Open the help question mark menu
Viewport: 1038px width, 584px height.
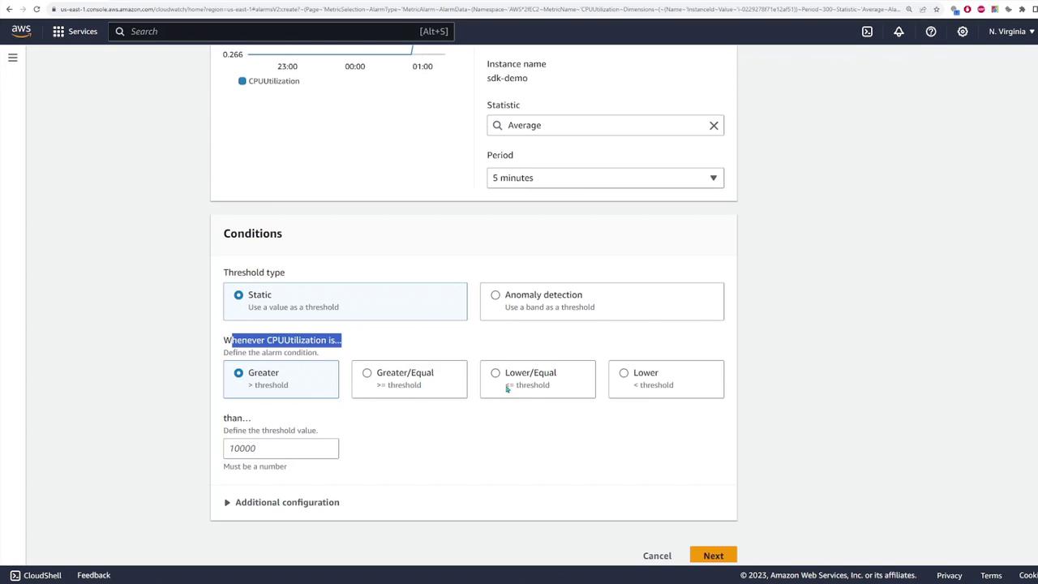point(931,31)
